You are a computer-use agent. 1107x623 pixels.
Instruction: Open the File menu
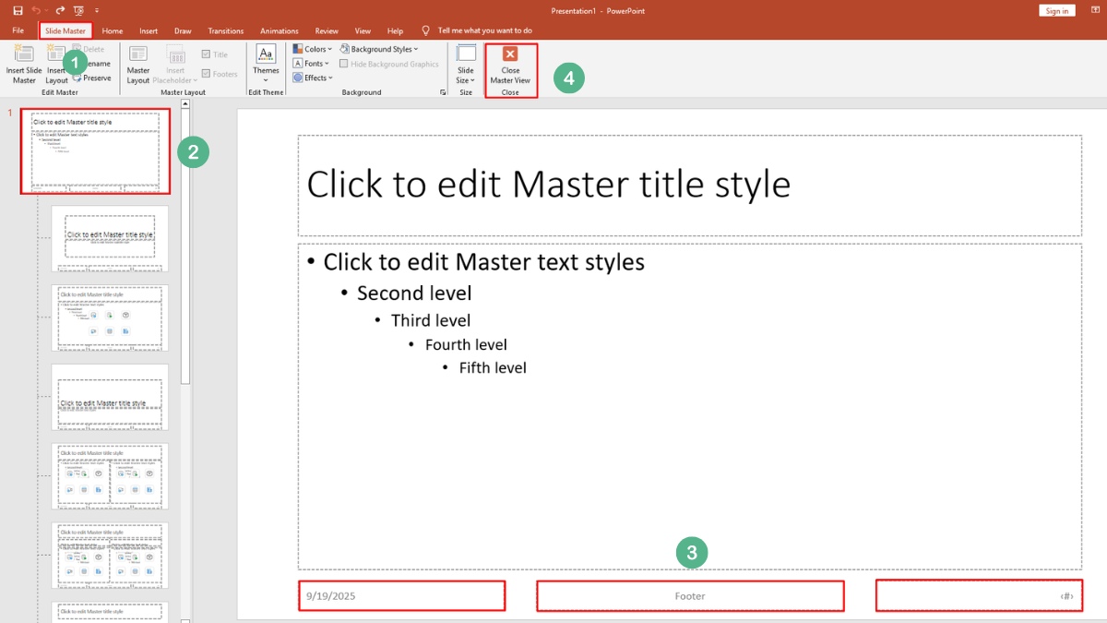(x=18, y=30)
